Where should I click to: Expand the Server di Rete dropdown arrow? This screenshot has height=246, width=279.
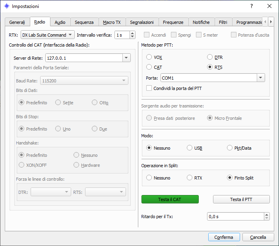pos(126,58)
